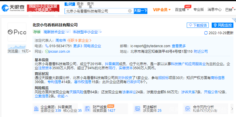236x117 pixels.
Task: Click the 科技推广和应用服务业 link
Action: tap(188, 64)
